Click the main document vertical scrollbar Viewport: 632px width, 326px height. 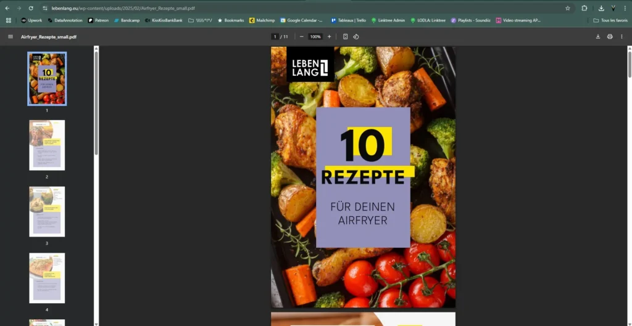pos(630,64)
